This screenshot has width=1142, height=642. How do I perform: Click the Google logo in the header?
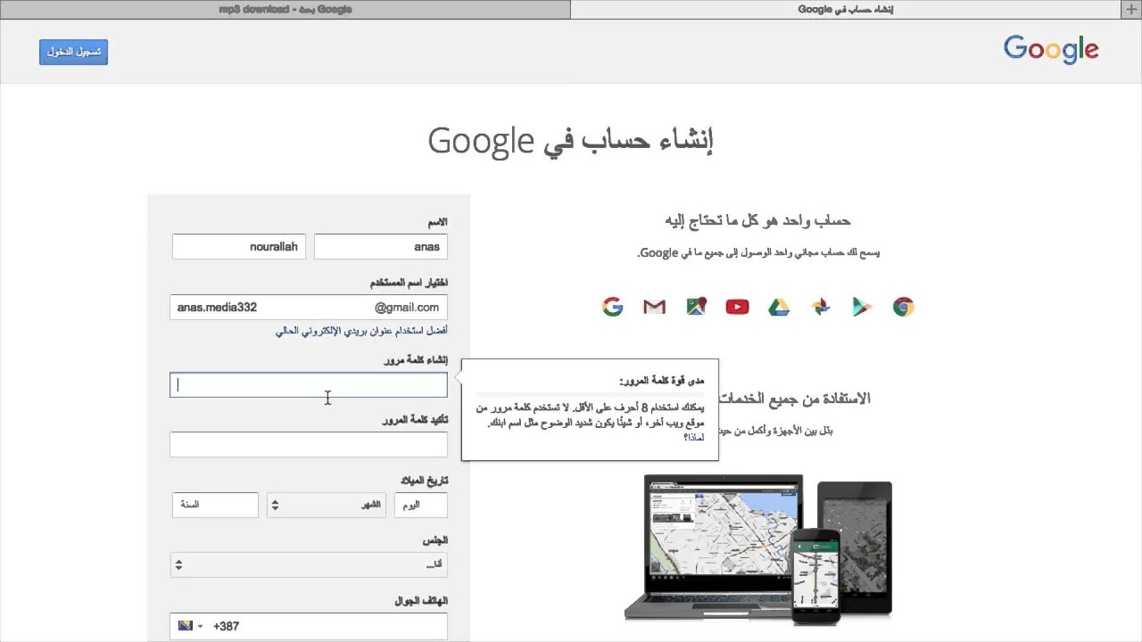[1051, 51]
